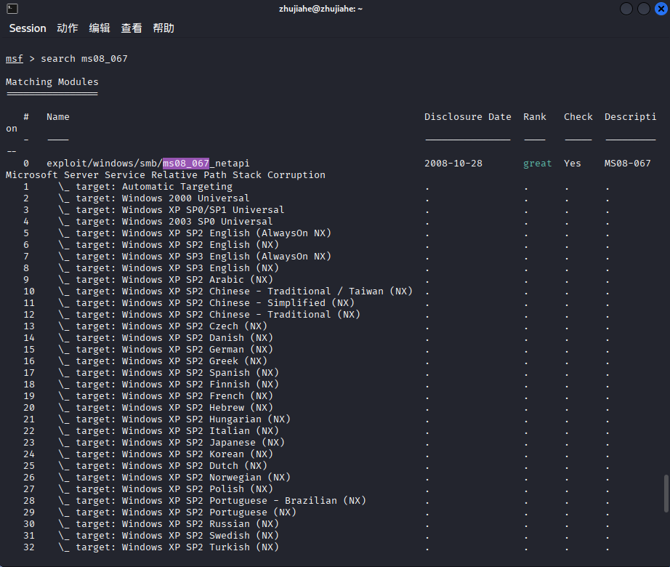Open the 查看 menu
670x567 pixels.
[132, 28]
